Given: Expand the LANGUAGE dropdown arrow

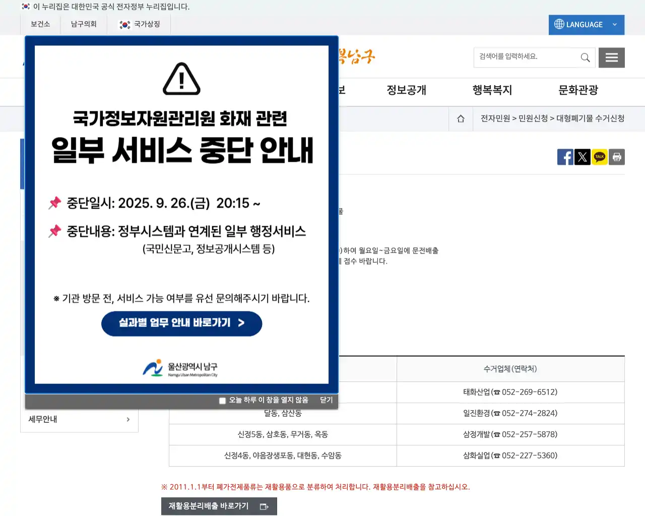Looking at the screenshot, I should coord(615,25).
